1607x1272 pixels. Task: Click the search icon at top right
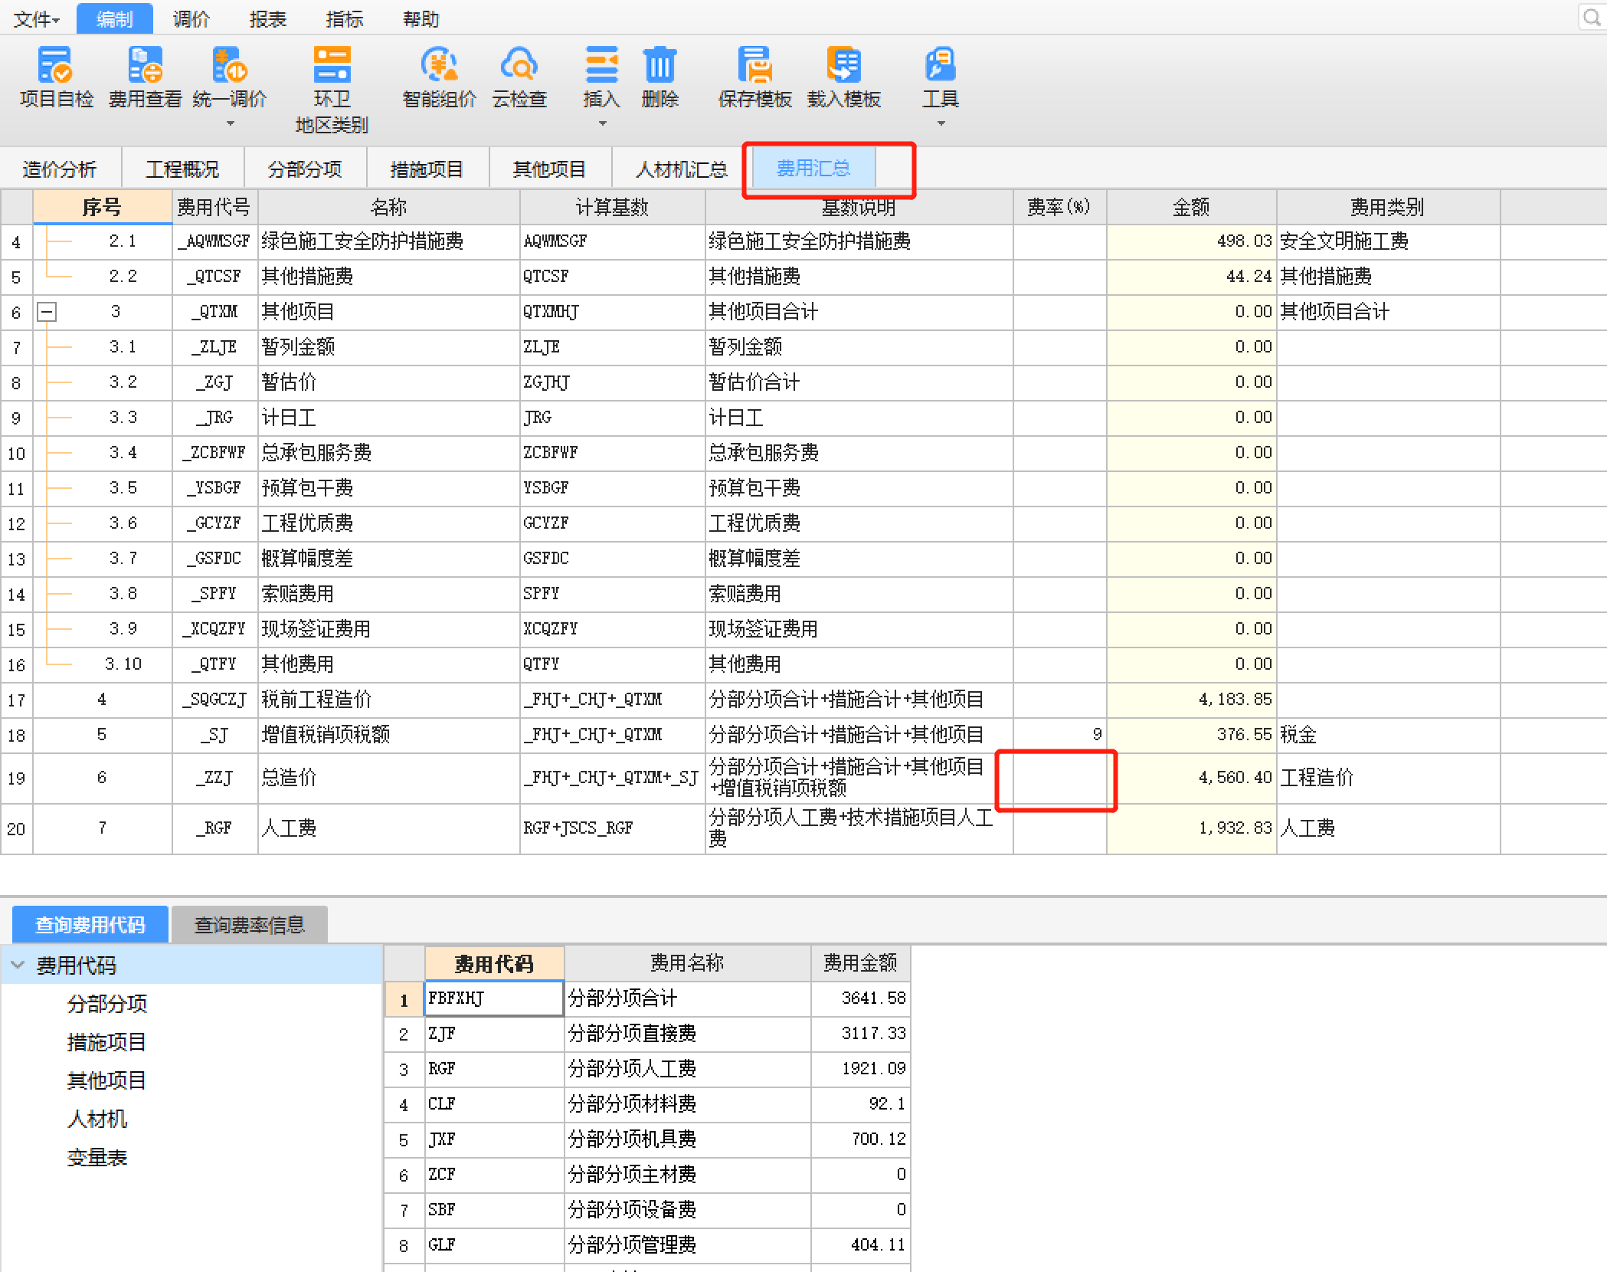point(1592,18)
